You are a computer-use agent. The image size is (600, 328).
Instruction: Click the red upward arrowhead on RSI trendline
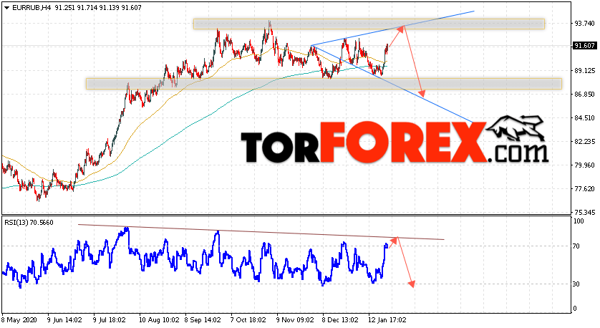coord(396,240)
